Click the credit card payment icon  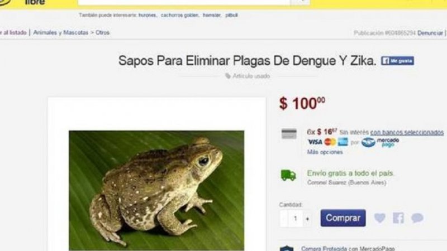pos(289,134)
